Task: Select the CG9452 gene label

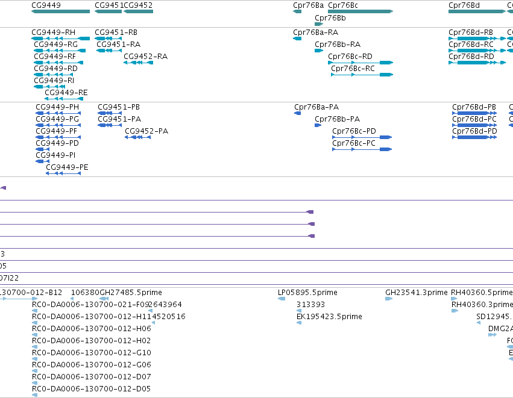Action: tap(138, 5)
